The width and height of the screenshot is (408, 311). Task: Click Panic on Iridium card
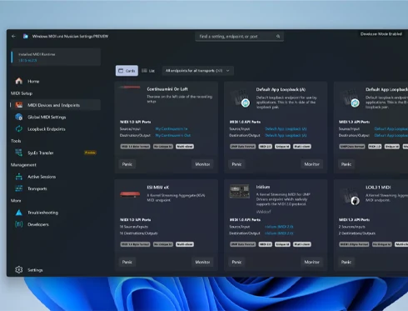coord(236,262)
